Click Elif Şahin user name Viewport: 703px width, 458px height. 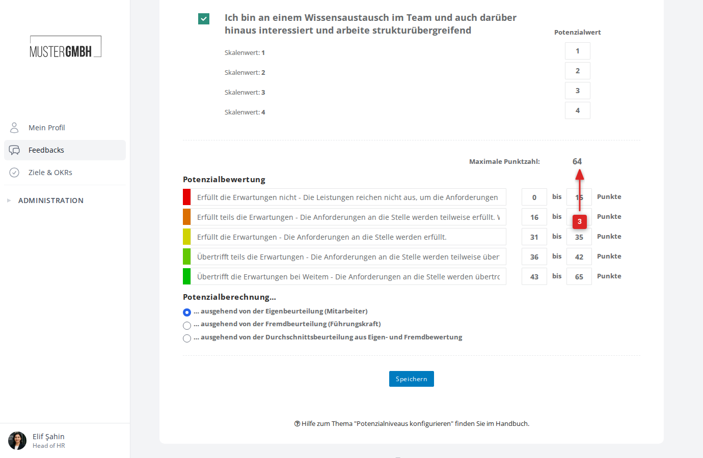click(x=48, y=437)
